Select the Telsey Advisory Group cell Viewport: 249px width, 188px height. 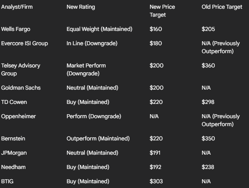point(21,69)
